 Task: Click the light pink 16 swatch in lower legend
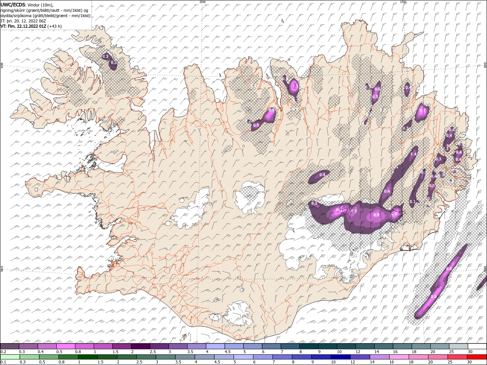coord(399,357)
